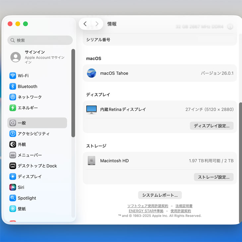Open デスクトップとDock settings
Viewport: 242px width, 242px height.
(37, 166)
